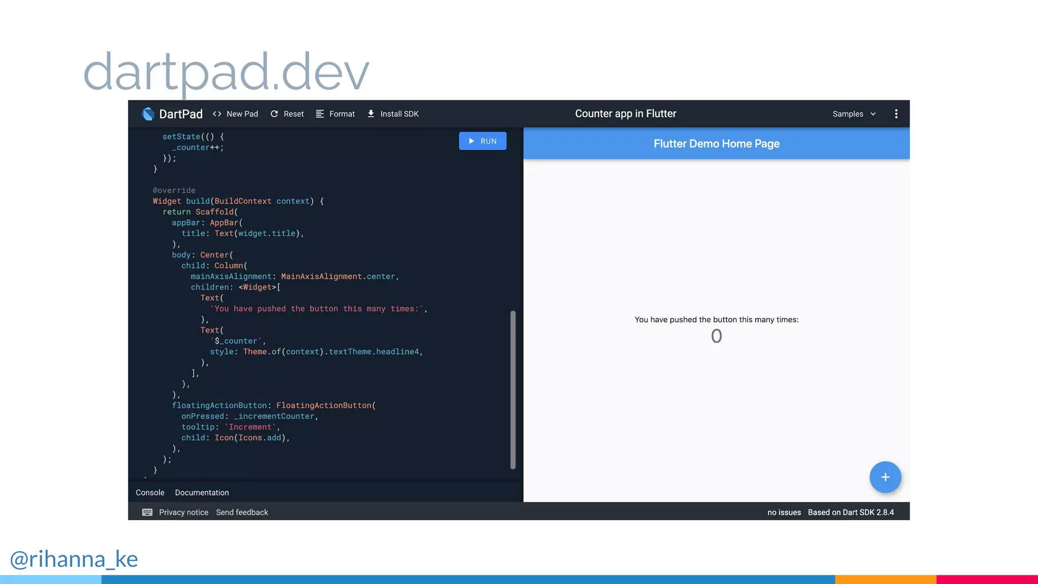The height and width of the screenshot is (584, 1038).
Task: Click the DartPad logo icon
Action: point(148,114)
